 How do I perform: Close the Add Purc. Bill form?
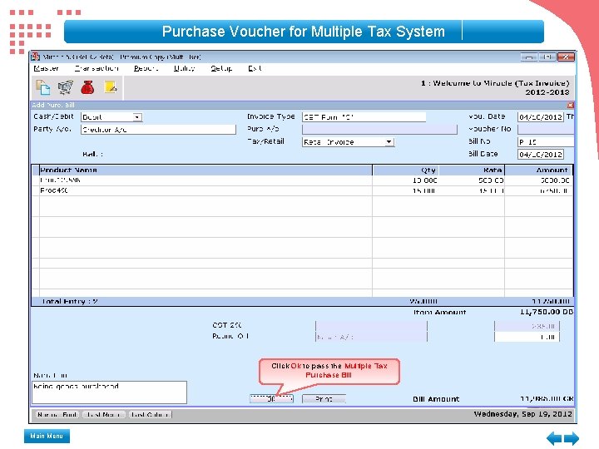[x=570, y=105]
